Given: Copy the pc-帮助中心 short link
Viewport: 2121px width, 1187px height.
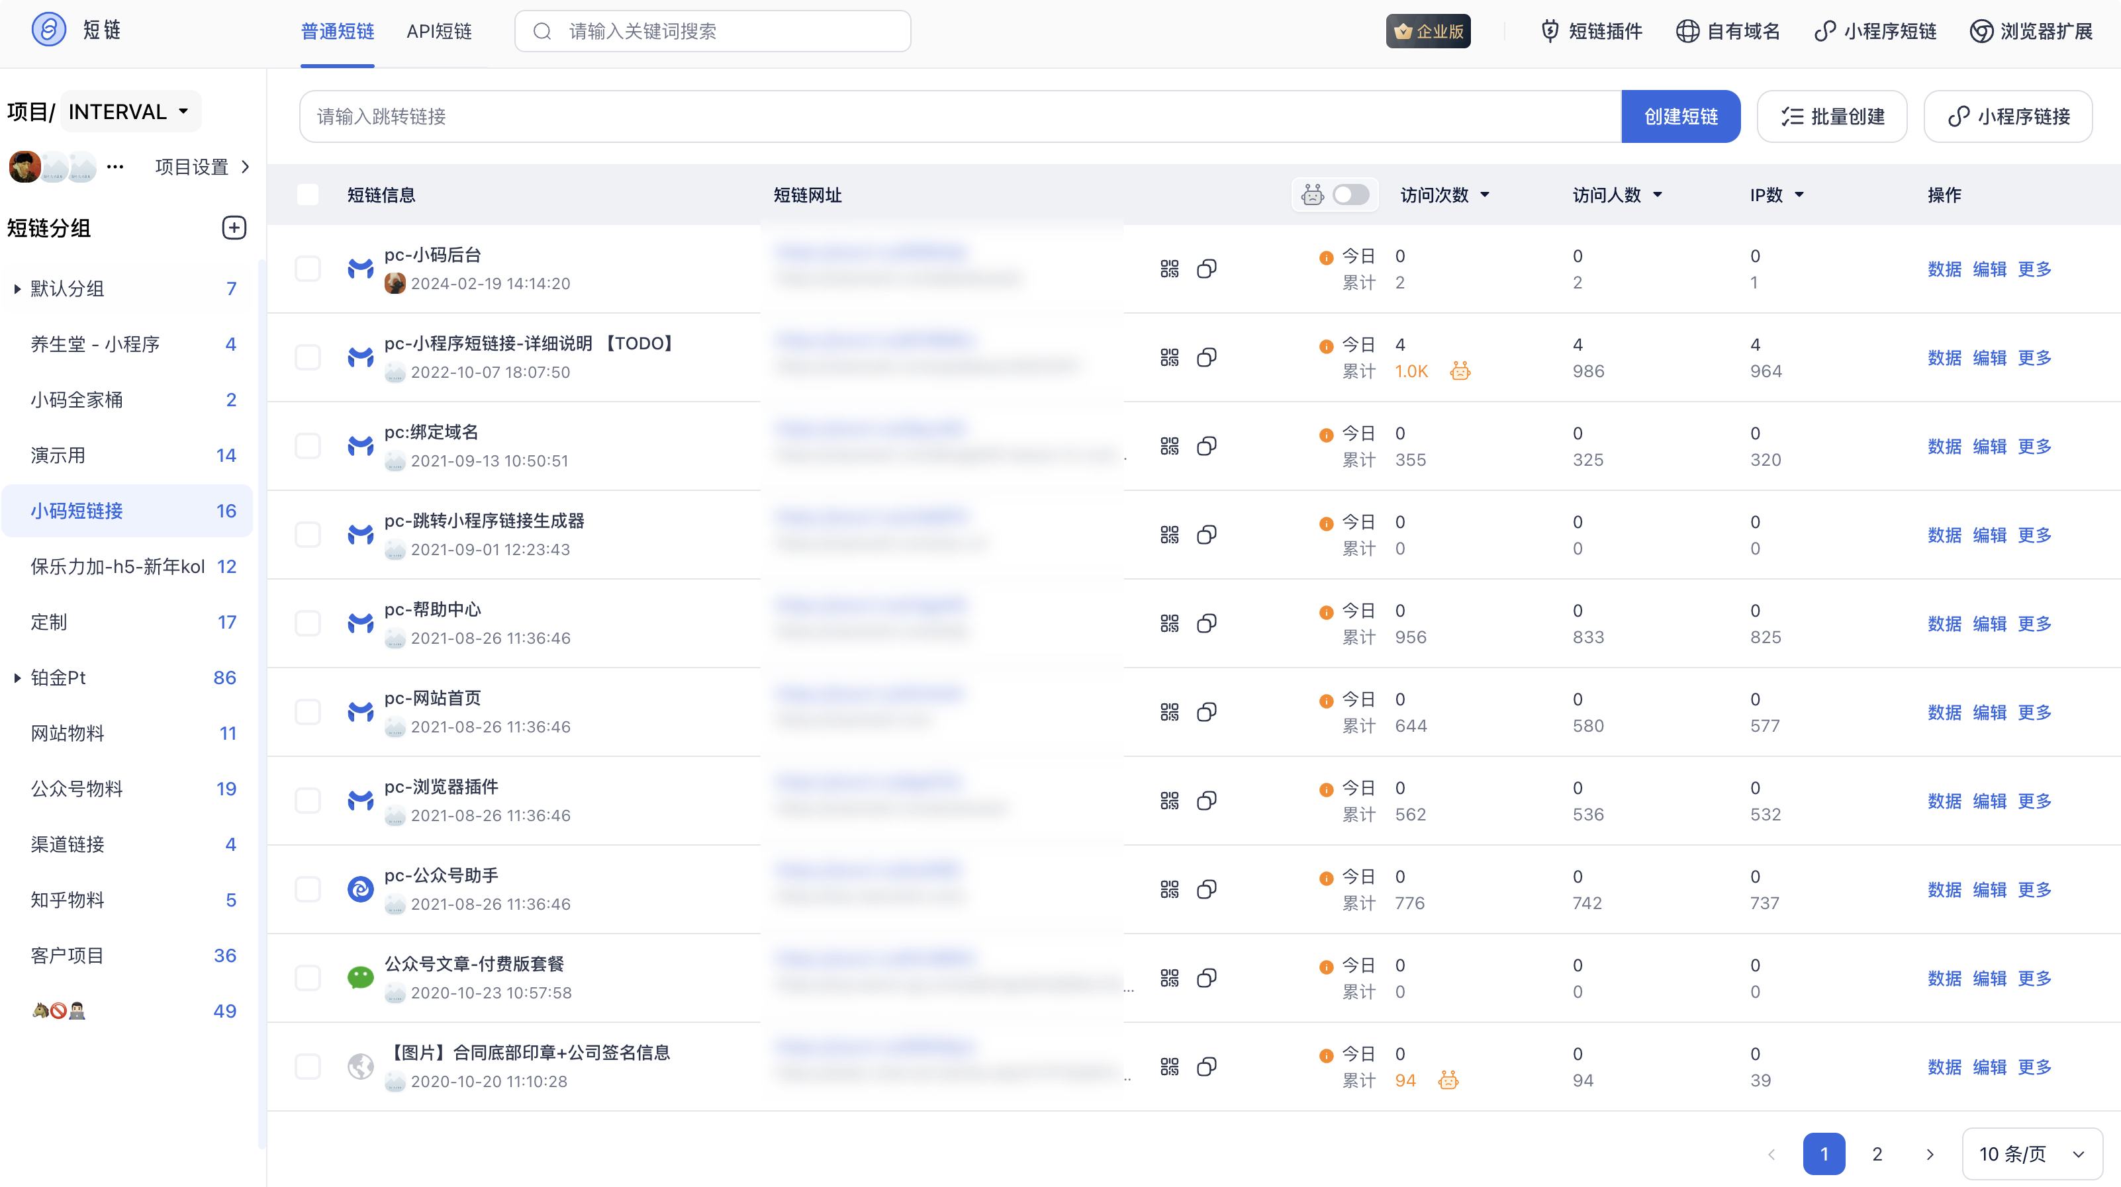Looking at the screenshot, I should (1206, 623).
